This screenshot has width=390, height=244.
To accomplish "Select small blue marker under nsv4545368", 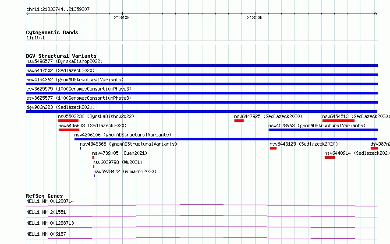I will pyautogui.click(x=81, y=148).
